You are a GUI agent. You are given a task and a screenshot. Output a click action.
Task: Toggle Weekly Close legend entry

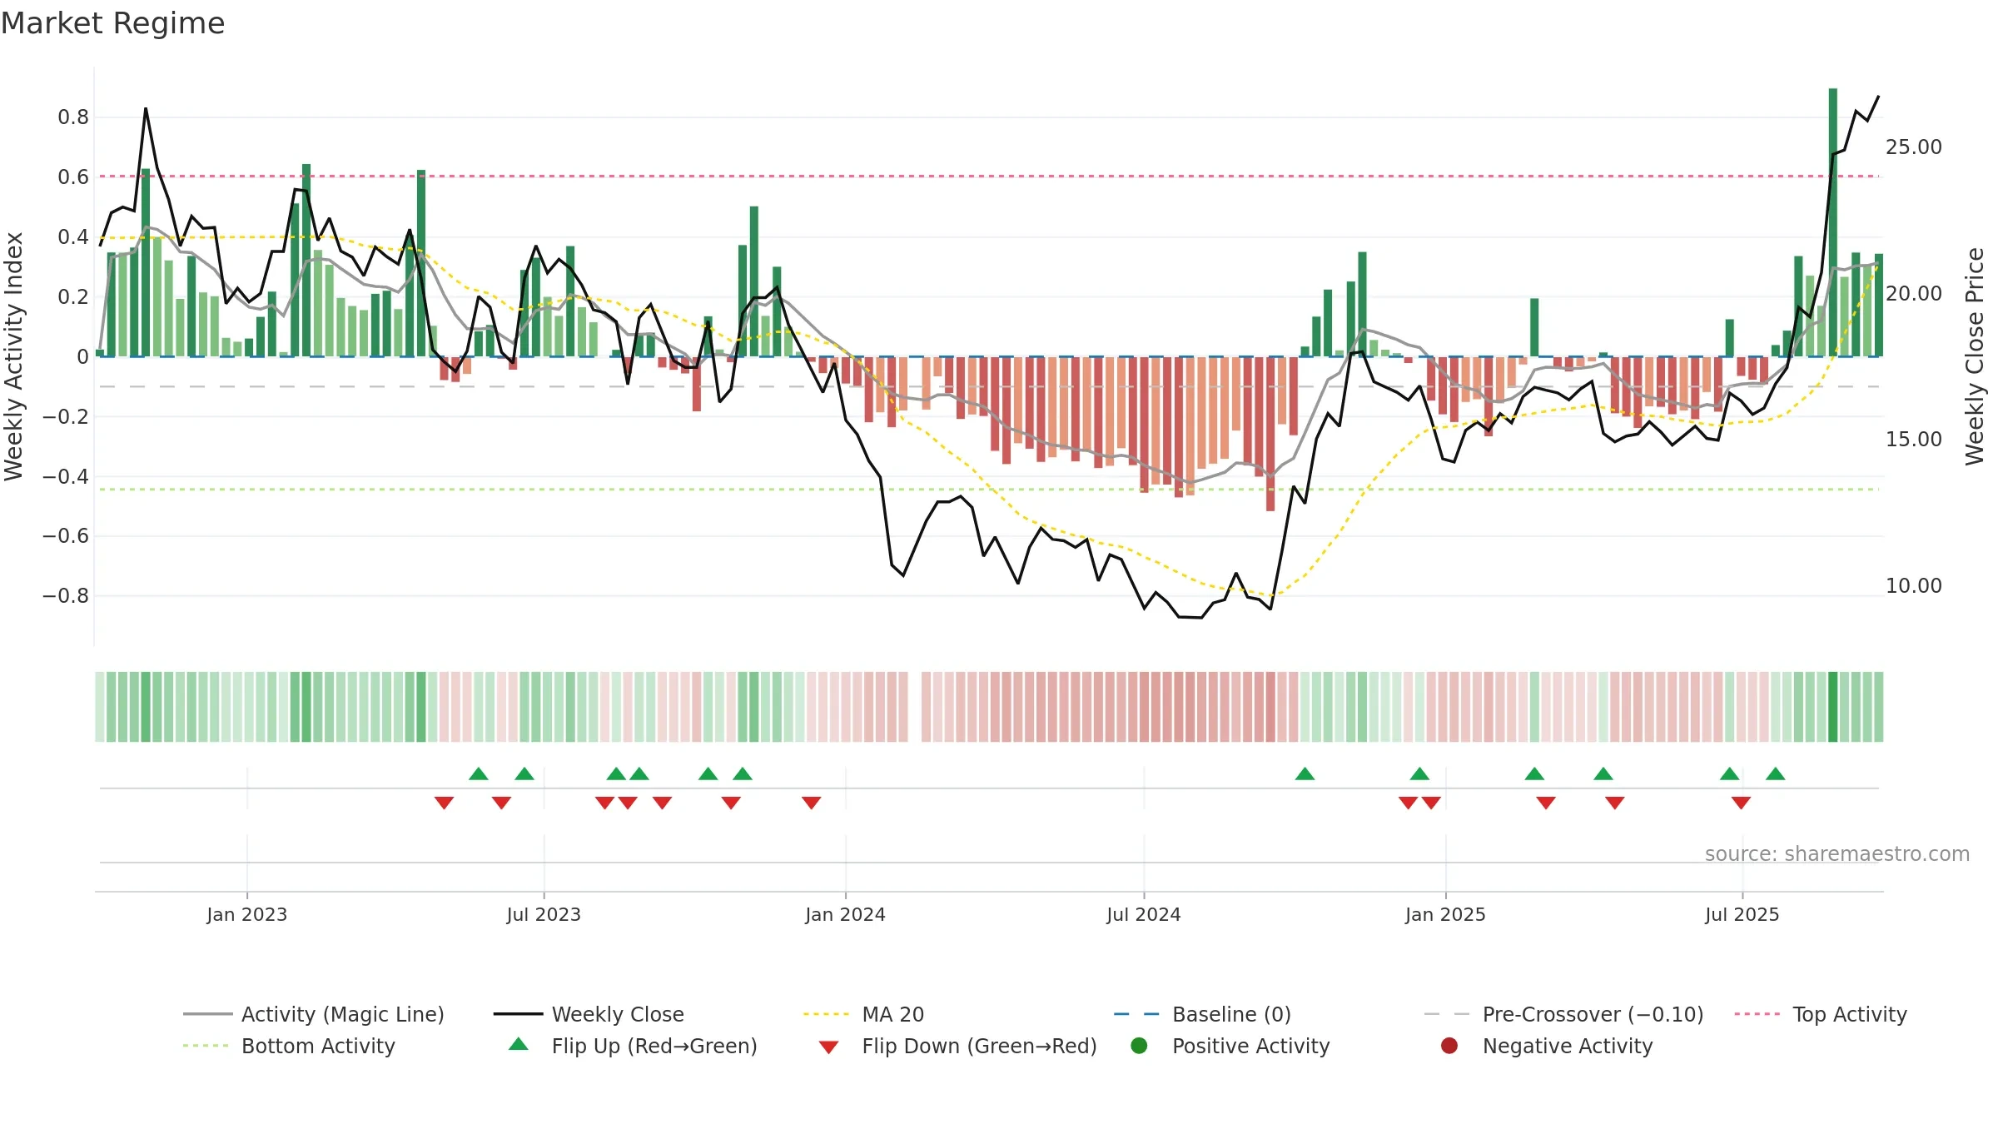point(589,1014)
